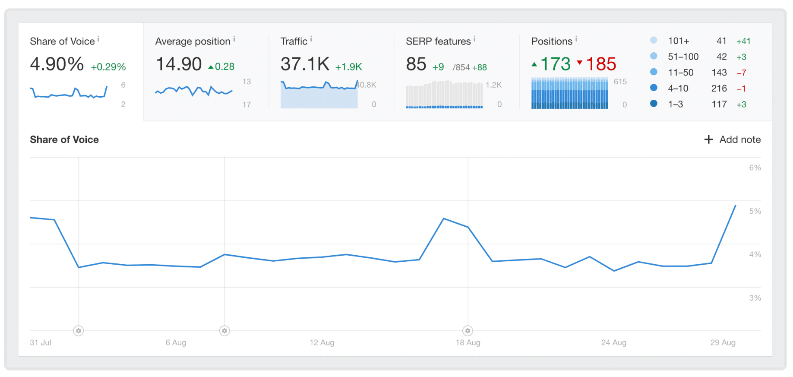Open the gear note marker near 6 Aug

[x=224, y=331]
